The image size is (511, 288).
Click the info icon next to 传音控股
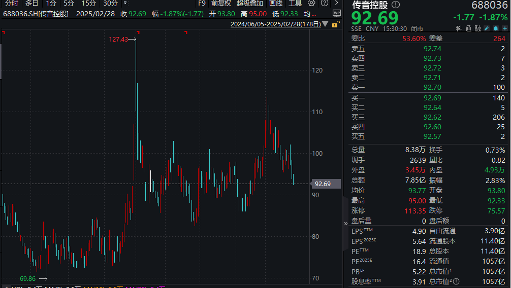(396, 5)
